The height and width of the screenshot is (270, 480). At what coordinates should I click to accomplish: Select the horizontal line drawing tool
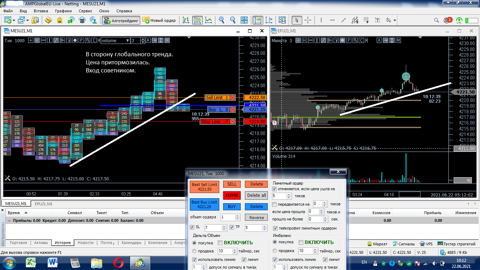point(332,20)
